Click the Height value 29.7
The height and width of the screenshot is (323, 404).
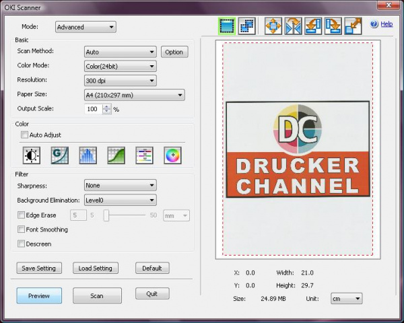click(x=307, y=285)
